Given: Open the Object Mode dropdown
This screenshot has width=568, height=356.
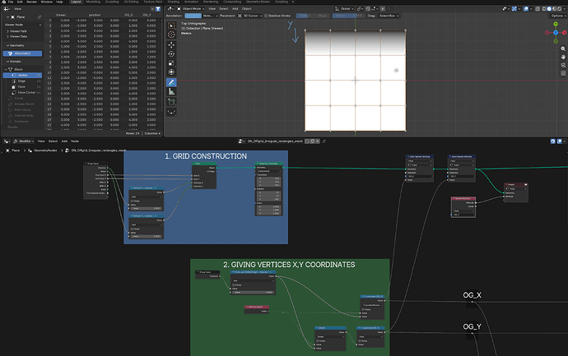Looking at the screenshot, I should (x=191, y=9).
